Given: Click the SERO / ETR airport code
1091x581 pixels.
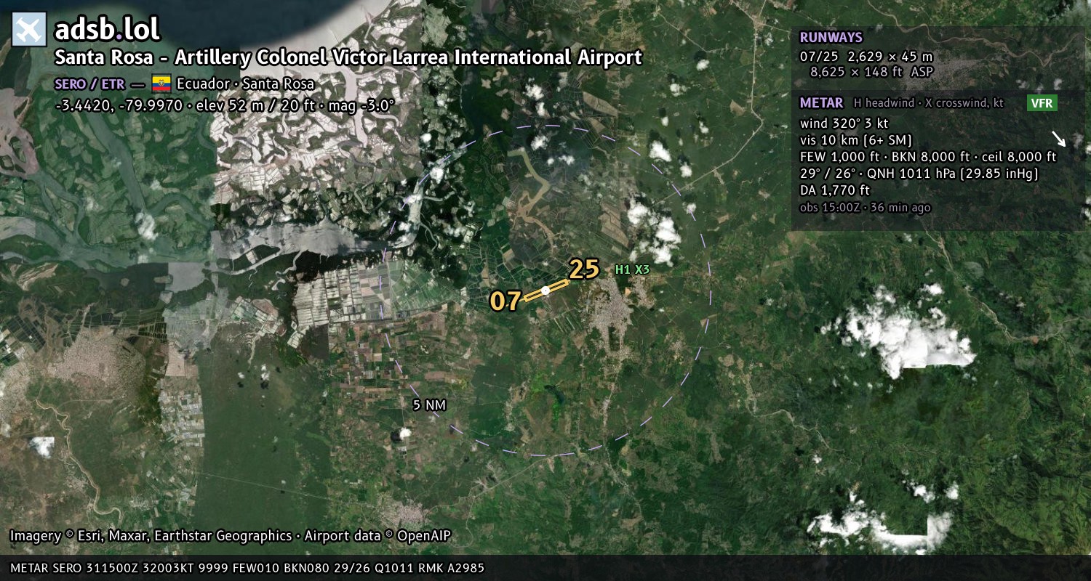Looking at the screenshot, I should point(89,84).
